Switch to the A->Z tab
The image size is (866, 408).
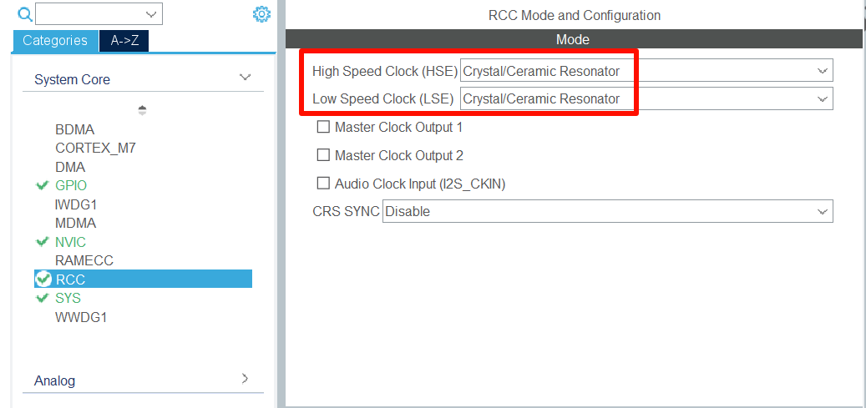[124, 40]
